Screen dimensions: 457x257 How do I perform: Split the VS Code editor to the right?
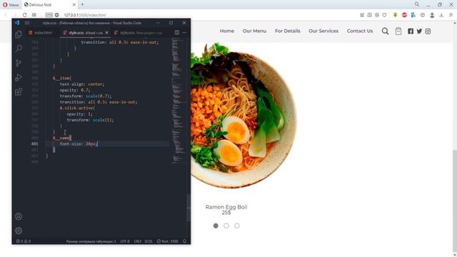(x=177, y=33)
